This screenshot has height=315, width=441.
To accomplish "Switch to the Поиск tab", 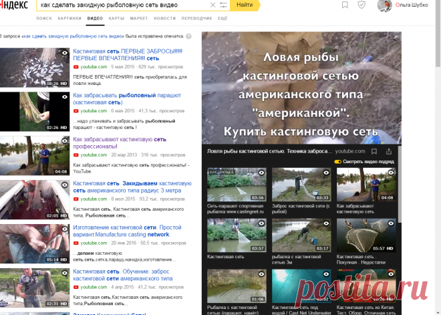I will coord(44,18).
